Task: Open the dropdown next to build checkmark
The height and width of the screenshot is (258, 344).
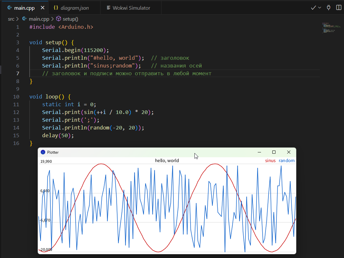Action: pyautogui.click(x=320, y=8)
